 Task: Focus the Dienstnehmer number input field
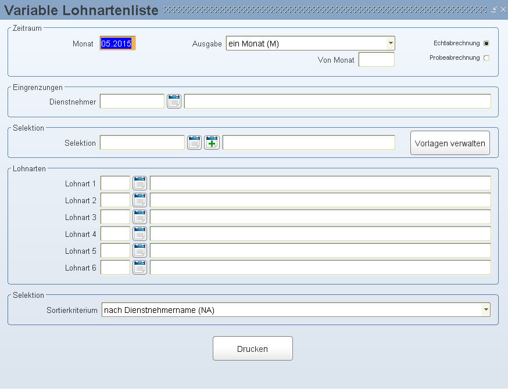pyautogui.click(x=132, y=102)
